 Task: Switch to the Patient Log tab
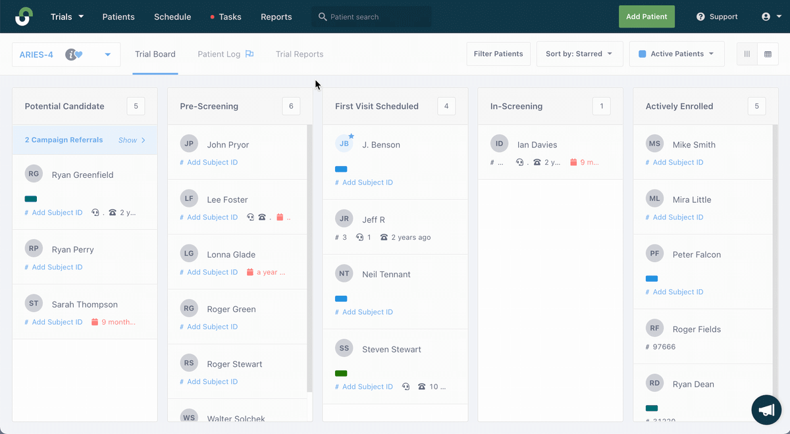pyautogui.click(x=219, y=54)
